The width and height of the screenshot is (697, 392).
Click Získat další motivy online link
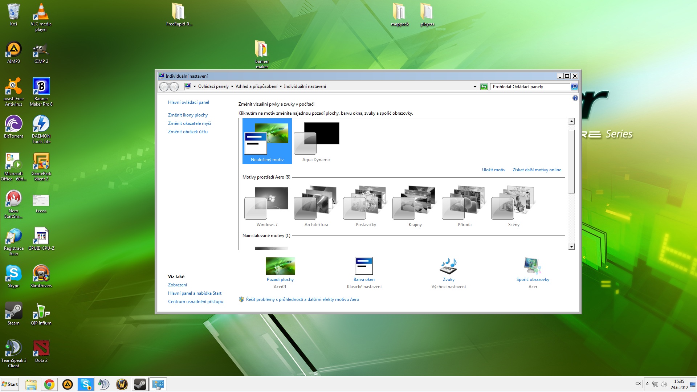click(537, 170)
